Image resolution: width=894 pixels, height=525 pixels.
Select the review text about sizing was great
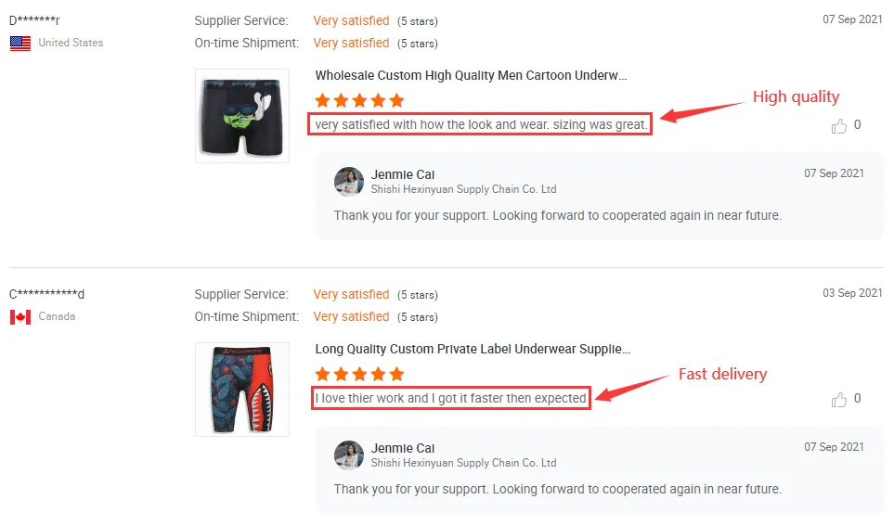481,124
